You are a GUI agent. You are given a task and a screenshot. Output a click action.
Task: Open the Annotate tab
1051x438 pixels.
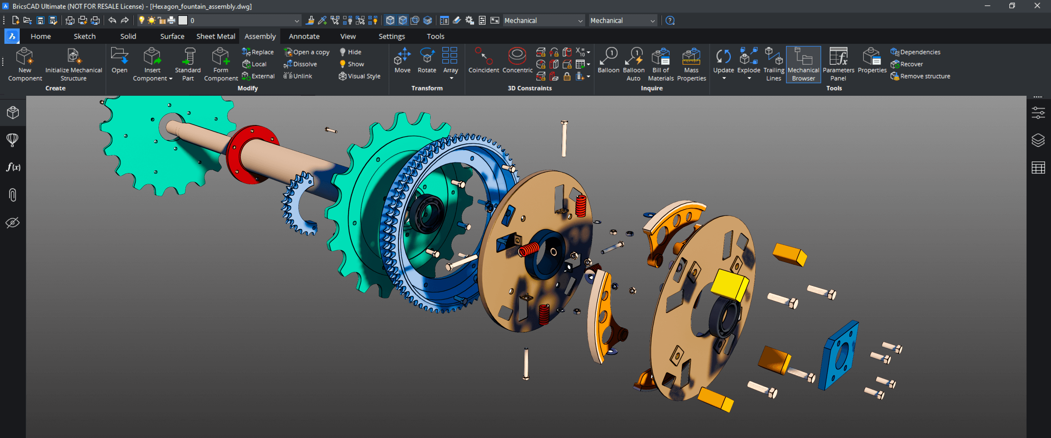coord(304,36)
